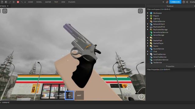
Task: Open the HOME ribbon tab
Action: click(30, 2)
